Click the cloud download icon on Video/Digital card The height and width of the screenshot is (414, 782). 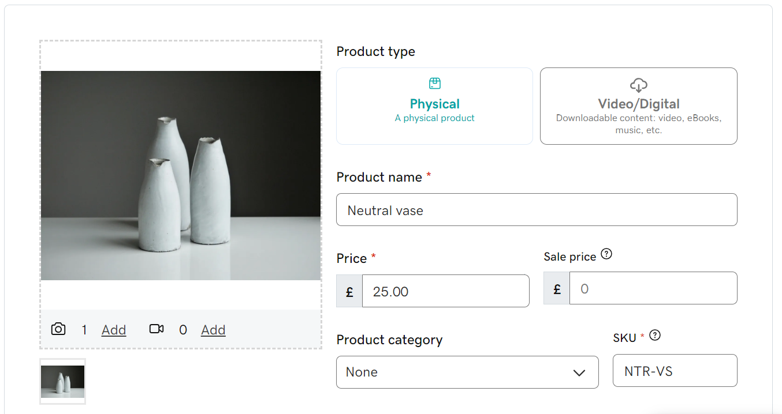(638, 85)
